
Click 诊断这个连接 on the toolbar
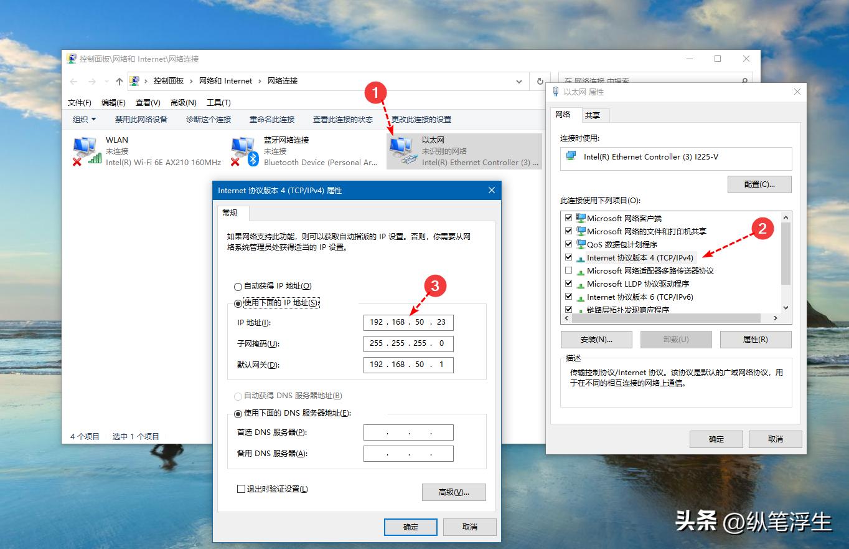coord(208,119)
